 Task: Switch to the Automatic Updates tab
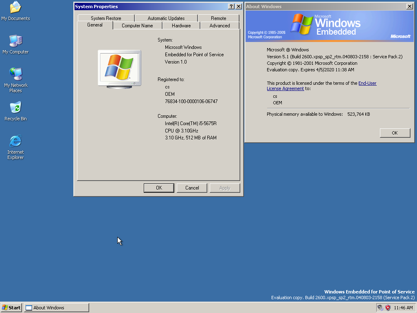coord(166,18)
